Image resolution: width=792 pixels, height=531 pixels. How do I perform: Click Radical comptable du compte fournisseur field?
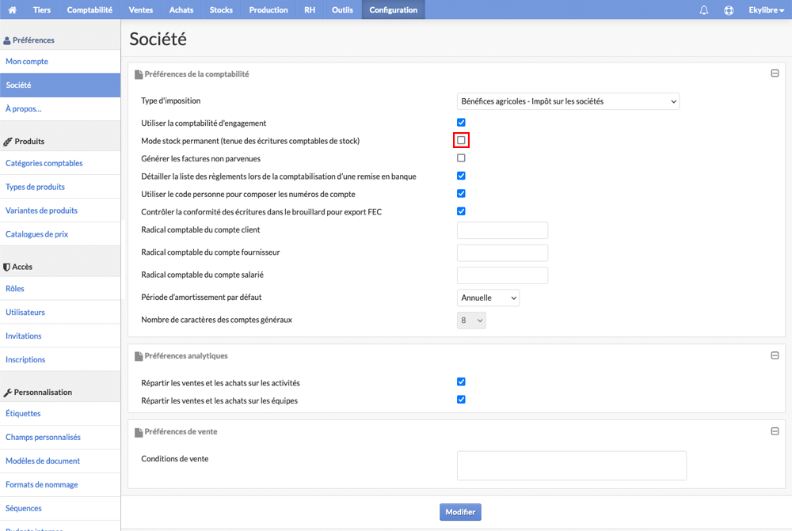coord(502,253)
